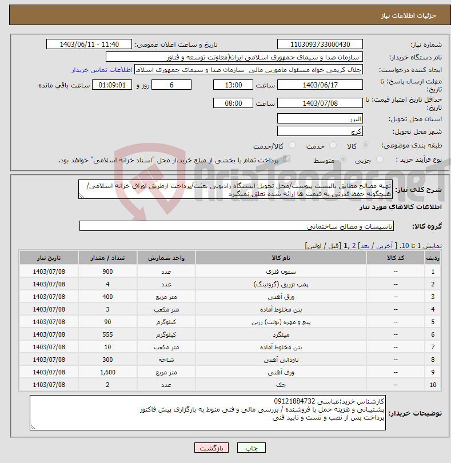Click the چاپ print button
The width and height of the screenshot is (451, 463).
coord(252,448)
